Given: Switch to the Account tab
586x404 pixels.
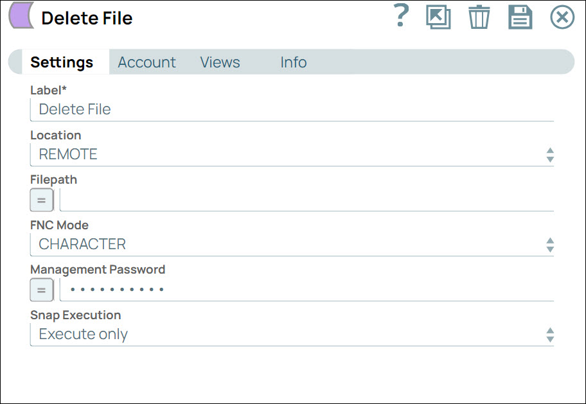Looking at the screenshot, I should pos(146,62).
